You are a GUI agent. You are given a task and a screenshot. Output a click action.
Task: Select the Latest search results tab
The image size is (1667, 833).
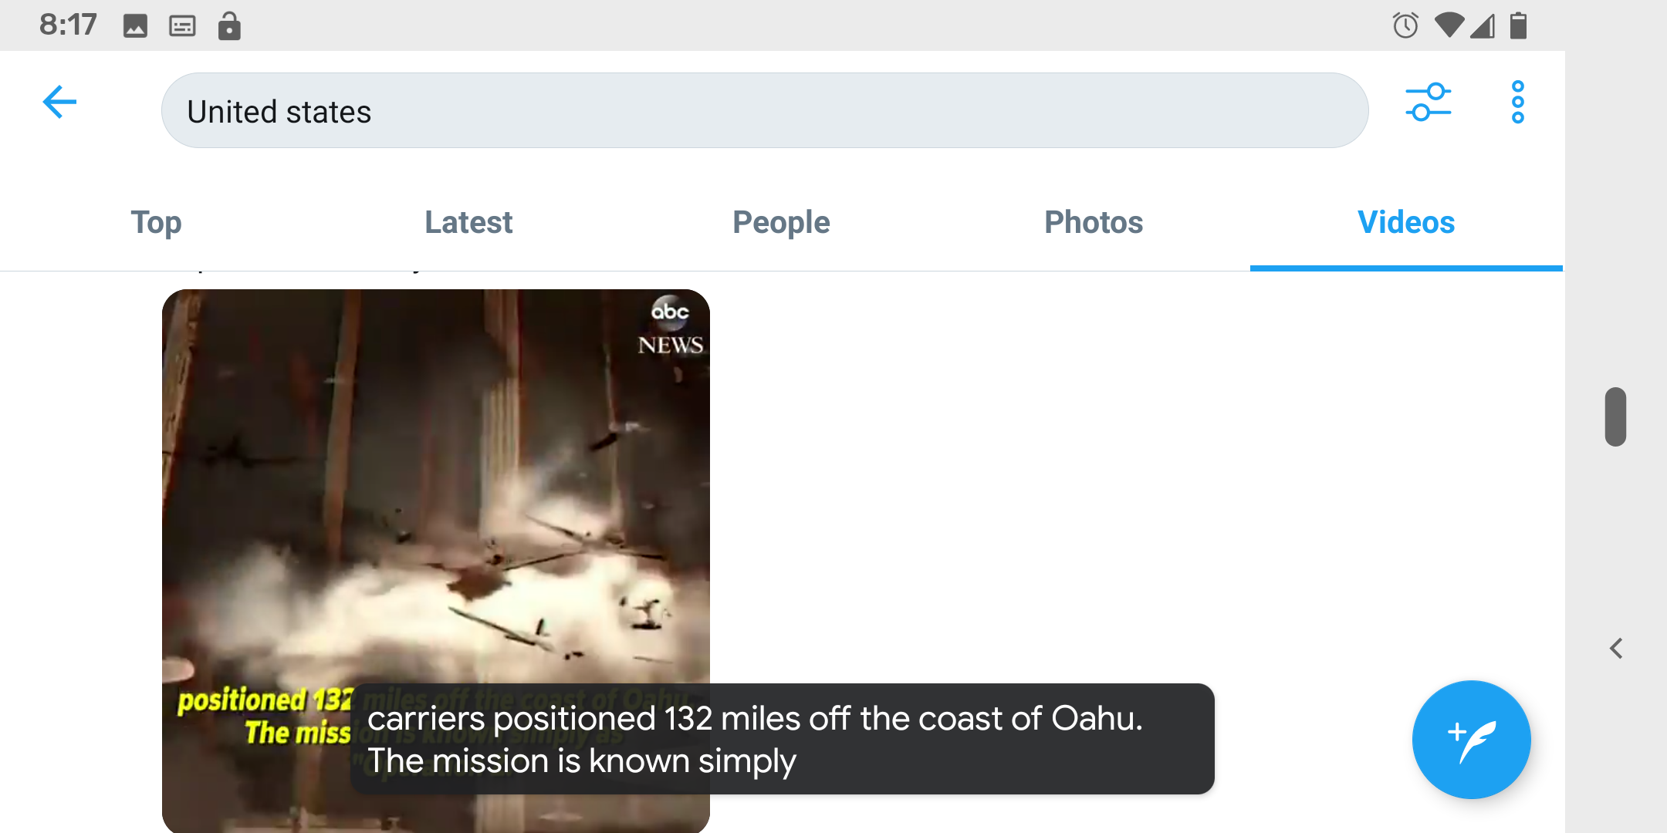click(x=468, y=221)
